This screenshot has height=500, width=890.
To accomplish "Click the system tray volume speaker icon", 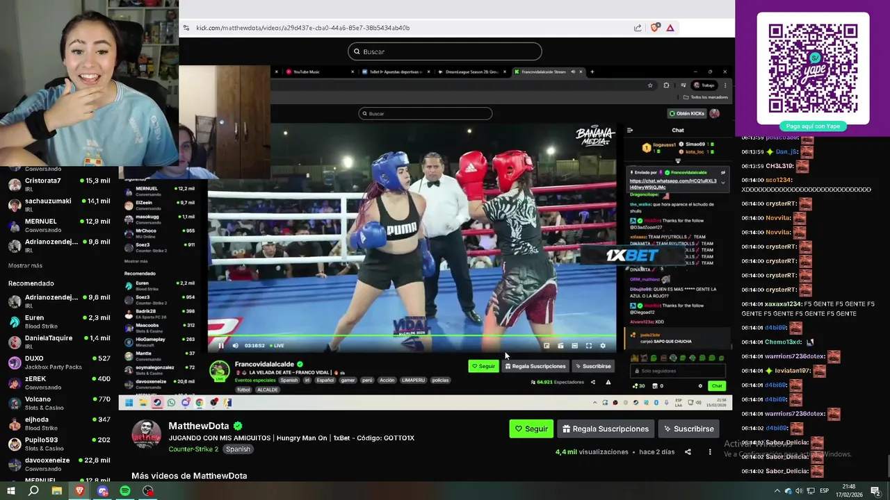I will pyautogui.click(x=798, y=491).
